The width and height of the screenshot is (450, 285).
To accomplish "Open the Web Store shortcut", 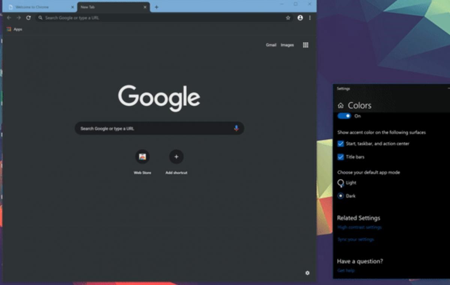I will coord(142,157).
